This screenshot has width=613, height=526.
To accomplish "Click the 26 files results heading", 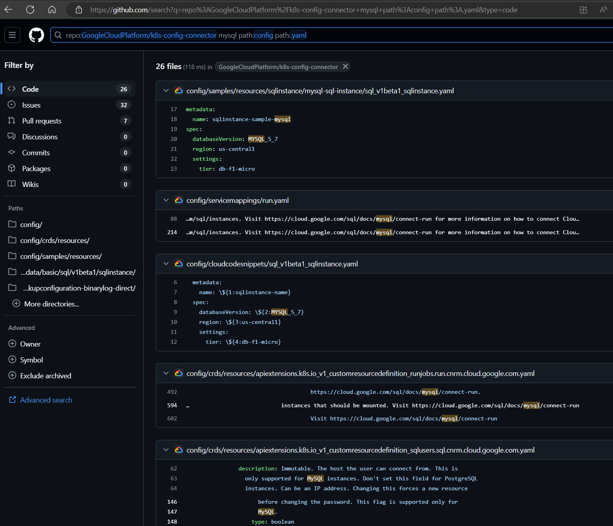I will (x=168, y=66).
